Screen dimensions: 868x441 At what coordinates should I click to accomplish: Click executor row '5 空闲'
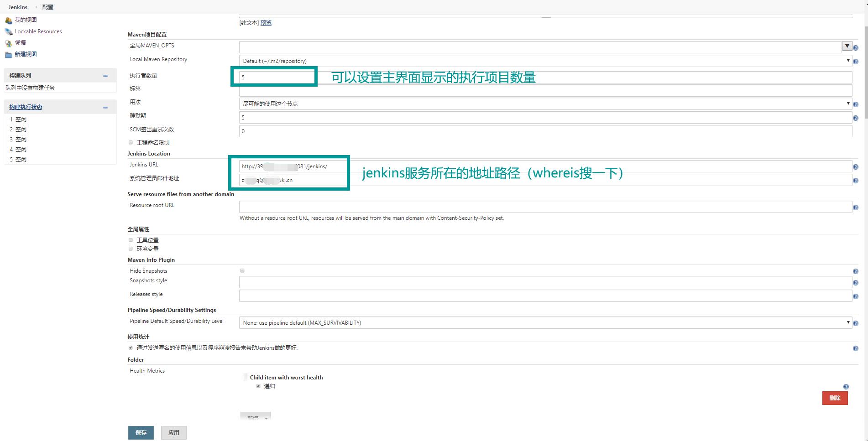click(18, 160)
